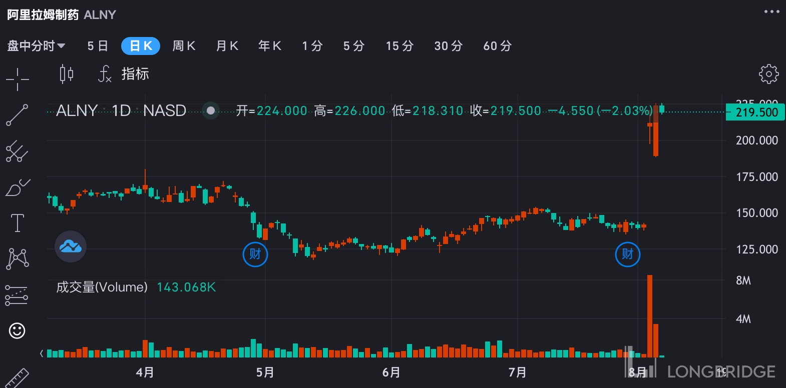Click the 4月 date axis label
The height and width of the screenshot is (388, 786).
click(x=145, y=372)
